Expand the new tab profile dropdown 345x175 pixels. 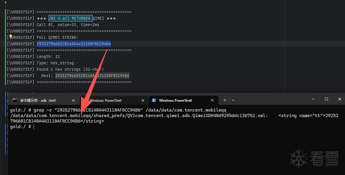(233, 100)
